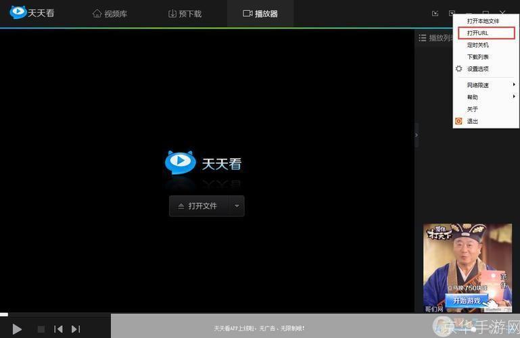Select 打开URL menu entry
Image resolution: width=520 pixels, height=338 pixels.
(486, 33)
